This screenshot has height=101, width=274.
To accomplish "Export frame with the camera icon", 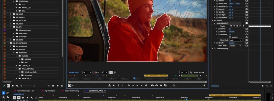I will click(161, 85).
